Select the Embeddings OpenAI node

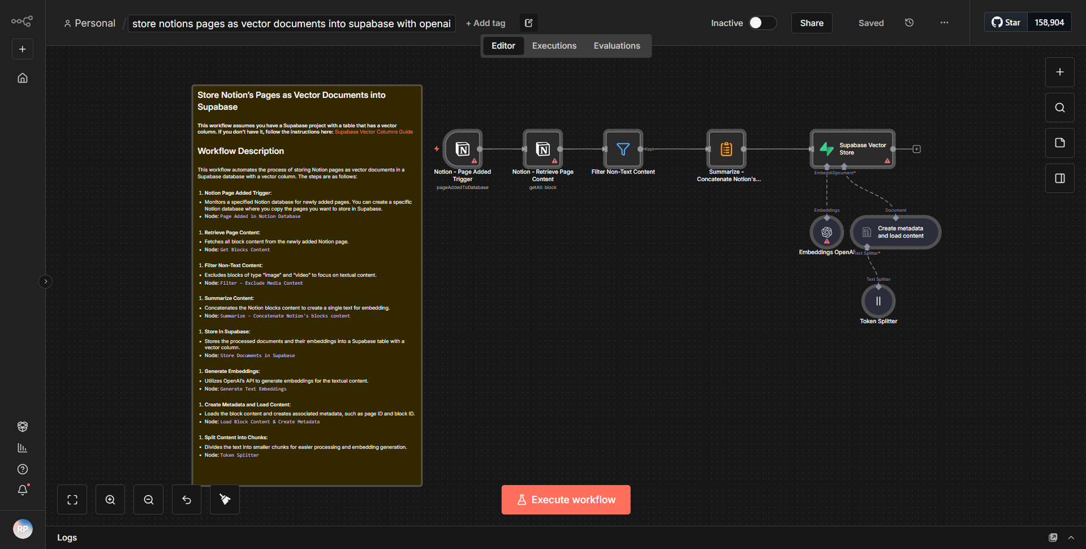[x=827, y=233]
